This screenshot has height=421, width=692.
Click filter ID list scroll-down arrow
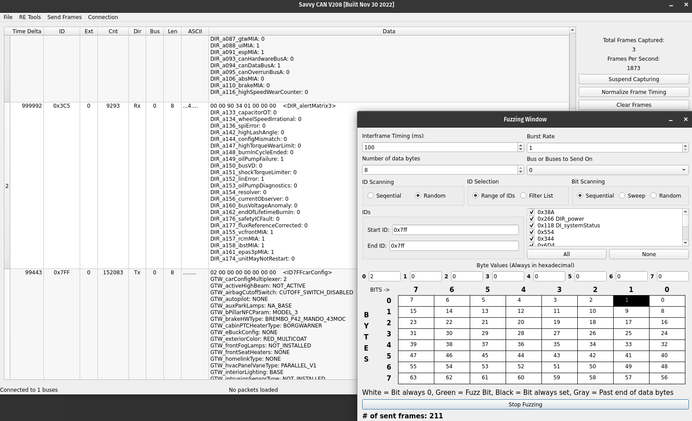tap(685, 243)
